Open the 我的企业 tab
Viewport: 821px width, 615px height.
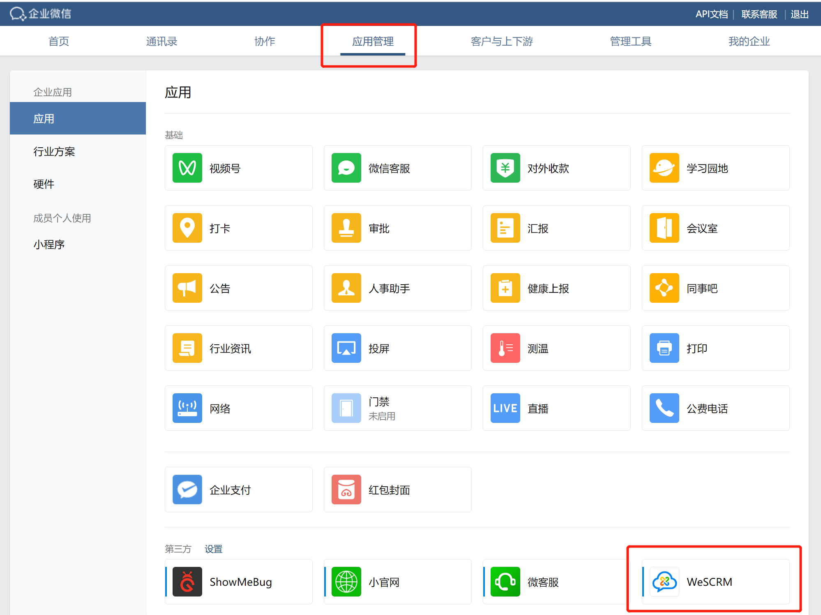click(749, 41)
